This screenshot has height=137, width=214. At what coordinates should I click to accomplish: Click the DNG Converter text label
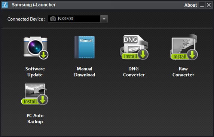point(134,72)
